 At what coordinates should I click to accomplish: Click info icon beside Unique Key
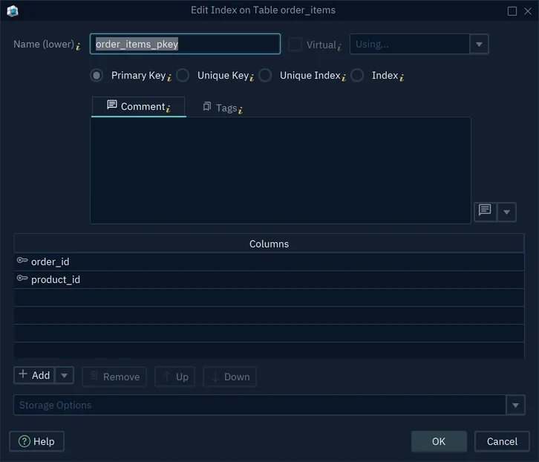click(252, 78)
